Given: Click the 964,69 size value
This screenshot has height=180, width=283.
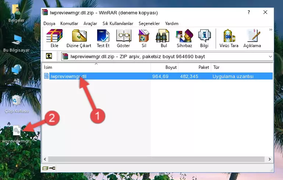Looking at the screenshot, I should point(160,76).
